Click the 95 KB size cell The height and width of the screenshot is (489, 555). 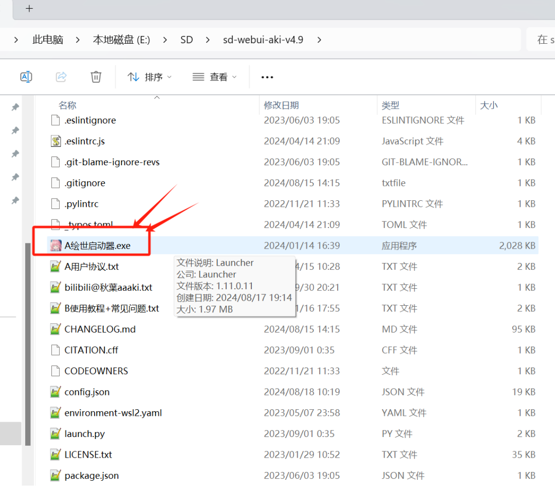pyautogui.click(x=524, y=329)
